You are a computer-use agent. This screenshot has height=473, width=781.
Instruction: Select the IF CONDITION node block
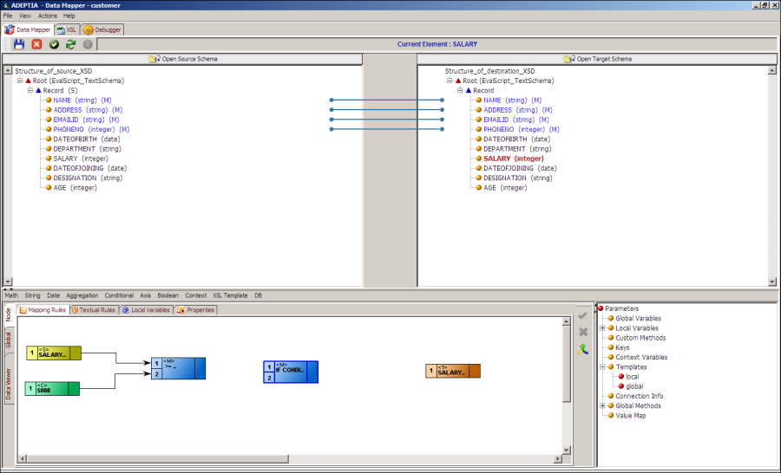coord(291,372)
